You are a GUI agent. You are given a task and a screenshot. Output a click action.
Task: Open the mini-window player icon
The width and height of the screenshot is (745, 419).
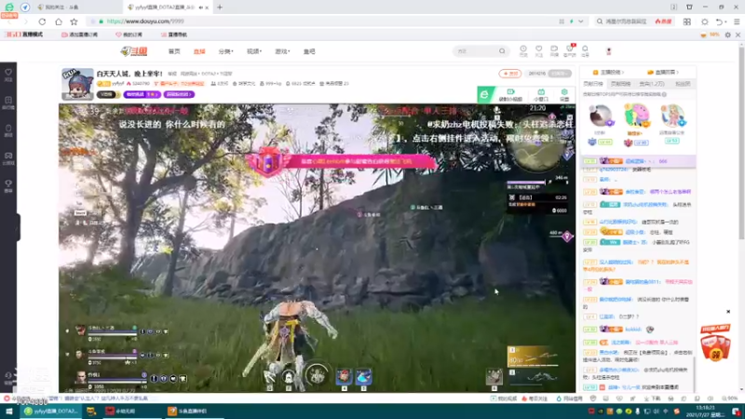tap(541, 95)
